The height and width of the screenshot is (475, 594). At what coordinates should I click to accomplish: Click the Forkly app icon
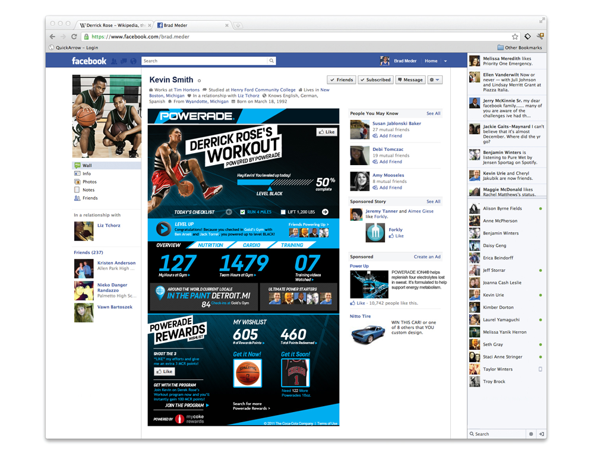tap(375, 232)
